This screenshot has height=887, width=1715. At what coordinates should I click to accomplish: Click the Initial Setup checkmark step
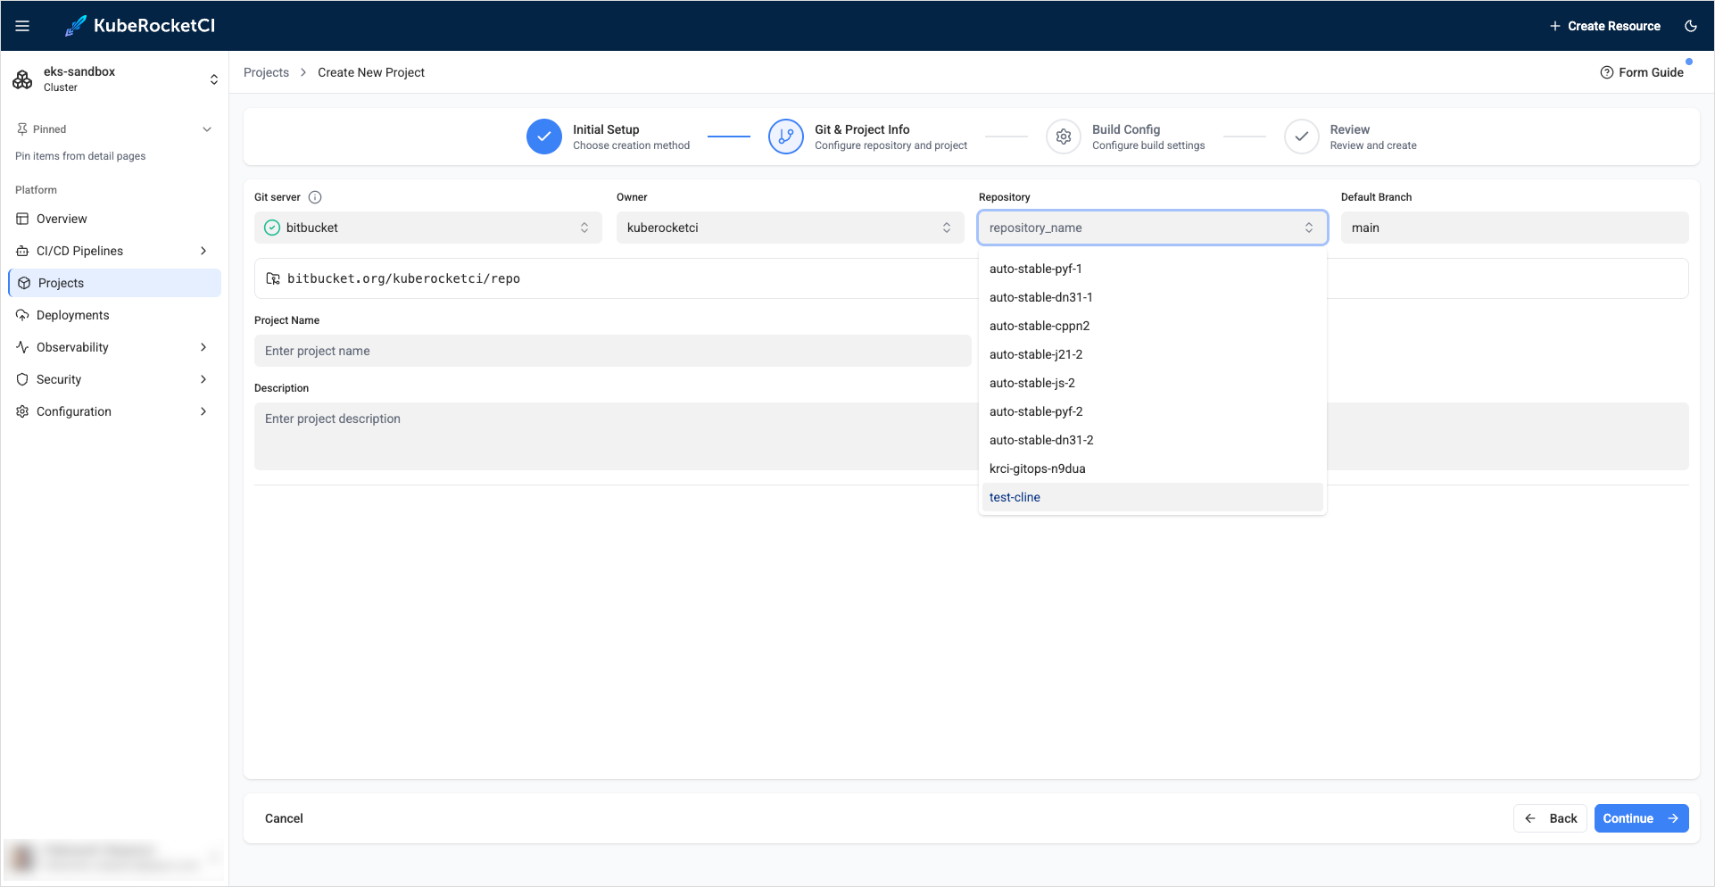(x=544, y=137)
